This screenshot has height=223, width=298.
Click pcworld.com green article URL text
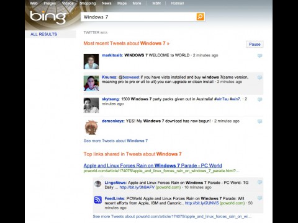[x=161, y=171]
